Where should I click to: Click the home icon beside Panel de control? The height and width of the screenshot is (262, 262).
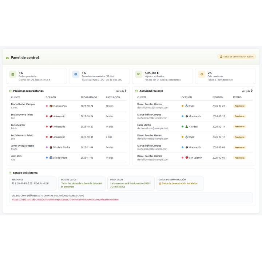click(x=7, y=58)
